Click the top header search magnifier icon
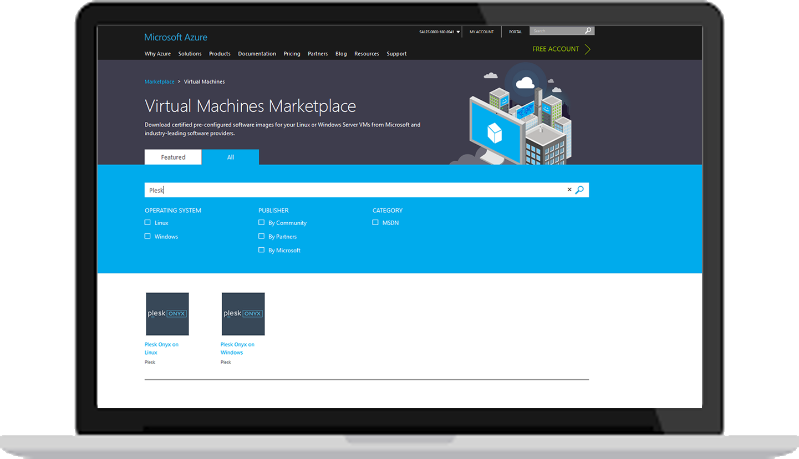 (588, 31)
